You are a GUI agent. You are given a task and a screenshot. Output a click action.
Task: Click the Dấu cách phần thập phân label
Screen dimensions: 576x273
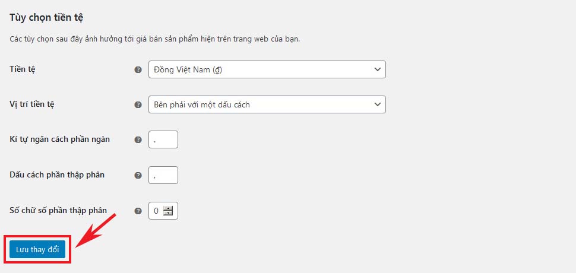point(58,175)
